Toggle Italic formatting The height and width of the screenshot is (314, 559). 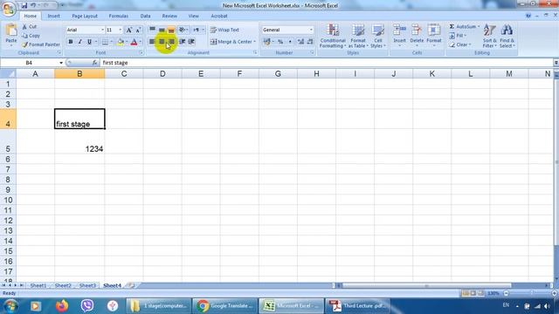point(79,42)
